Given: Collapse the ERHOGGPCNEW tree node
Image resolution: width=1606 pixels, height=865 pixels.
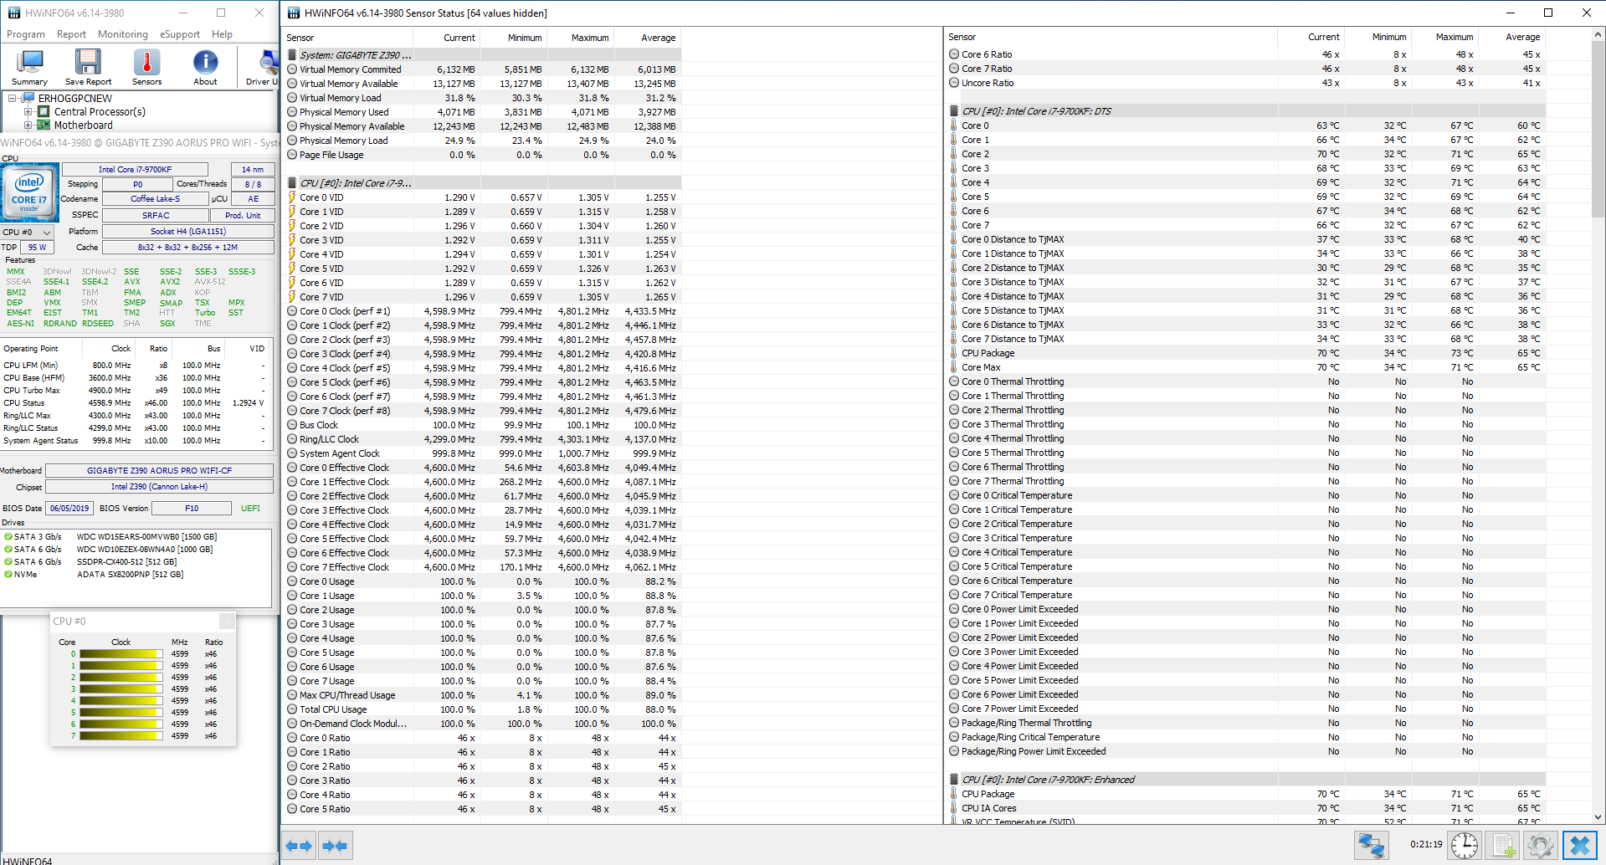Looking at the screenshot, I should 13,98.
